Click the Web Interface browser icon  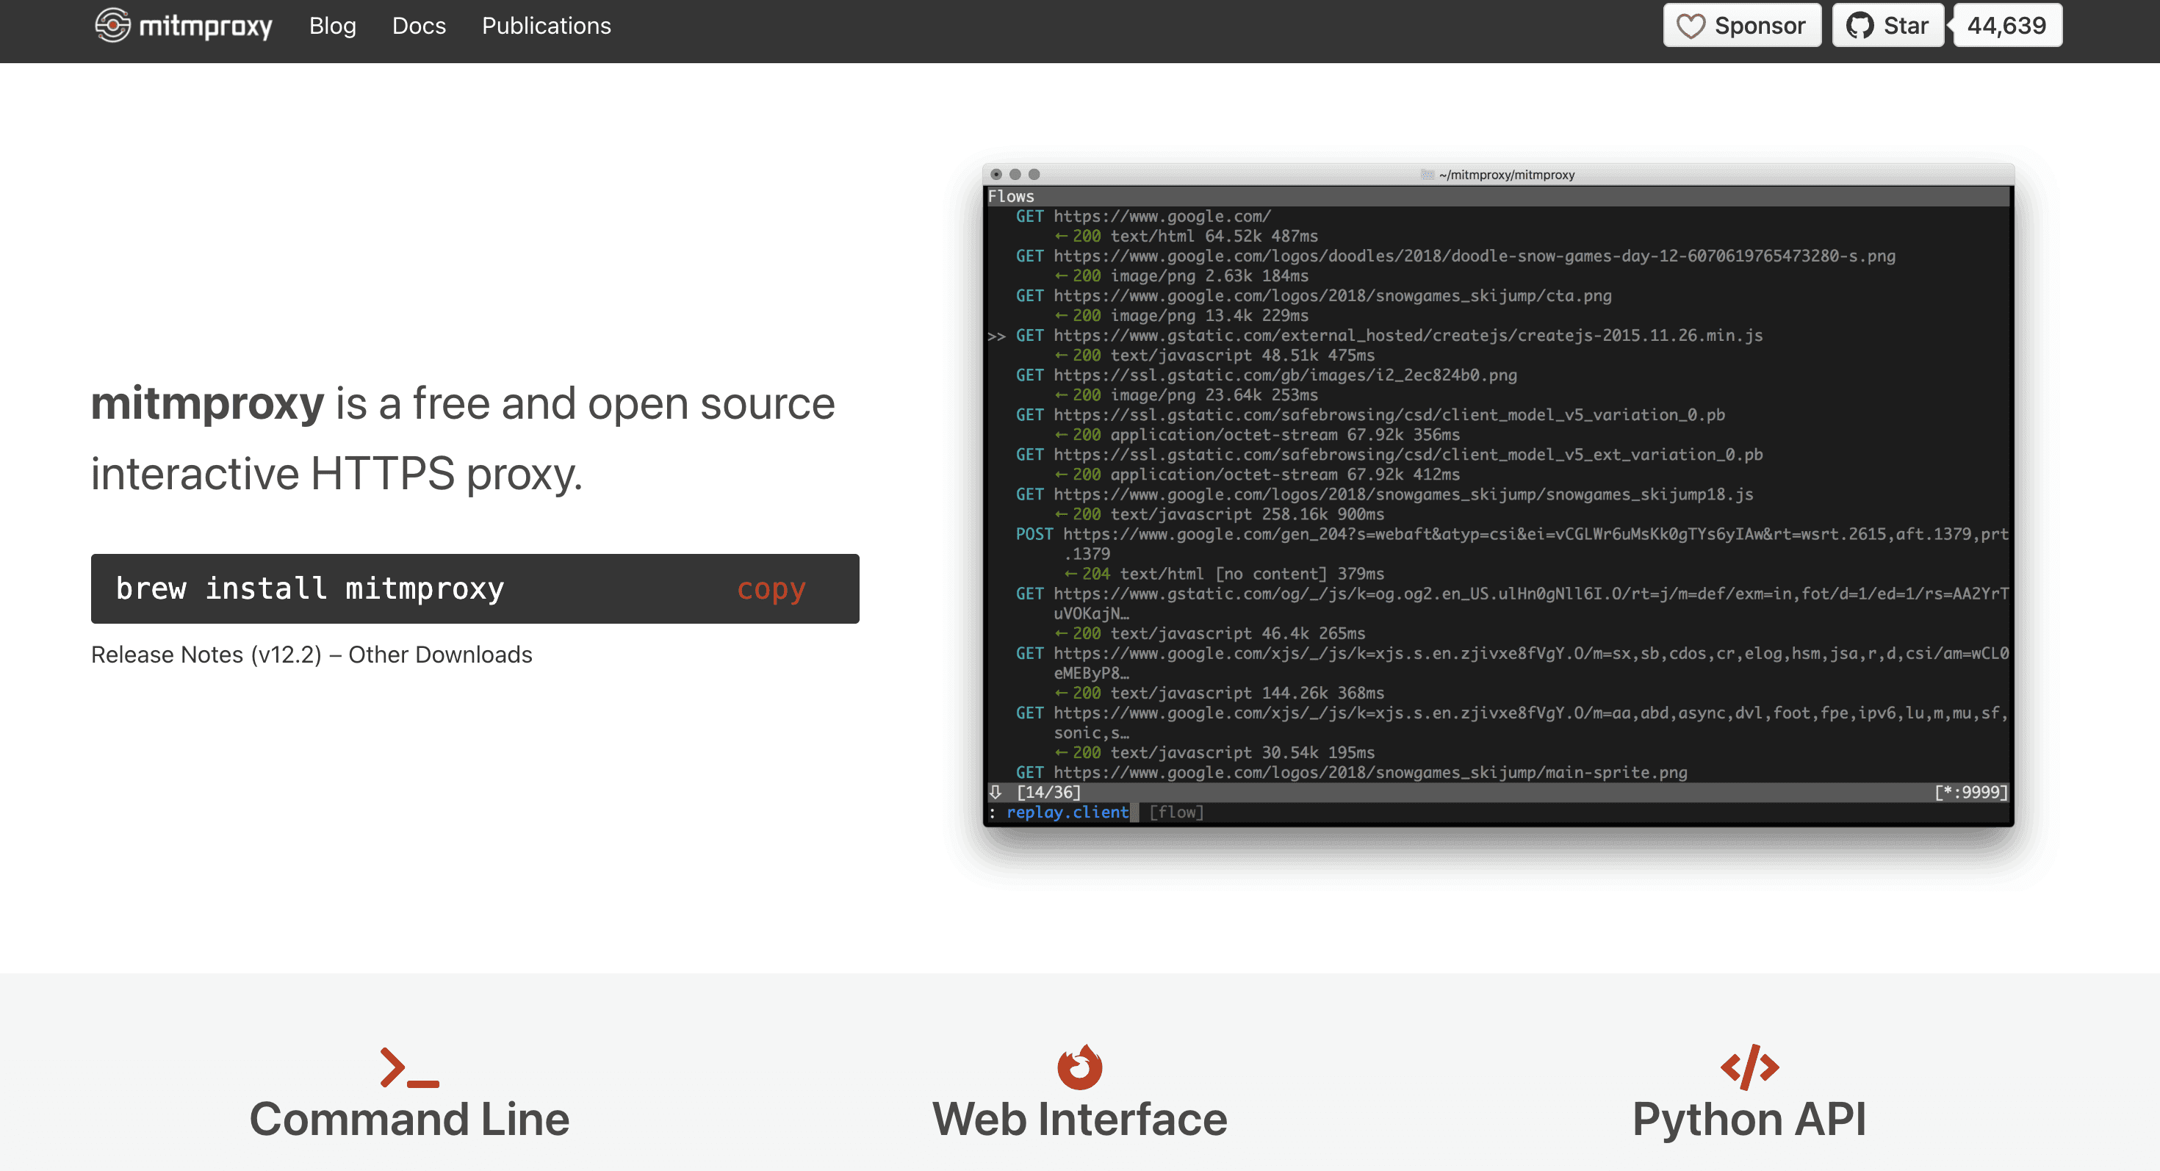coord(1080,1066)
